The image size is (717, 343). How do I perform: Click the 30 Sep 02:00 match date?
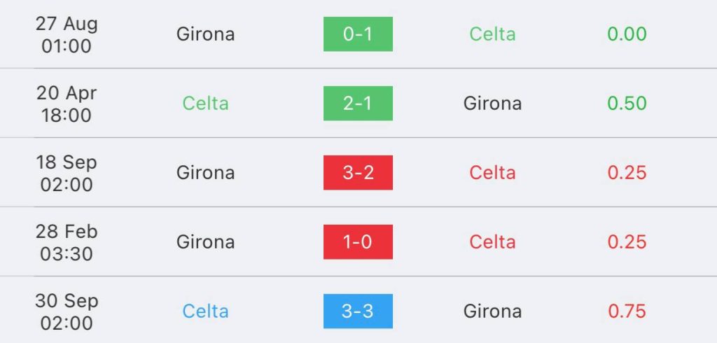[67, 311]
